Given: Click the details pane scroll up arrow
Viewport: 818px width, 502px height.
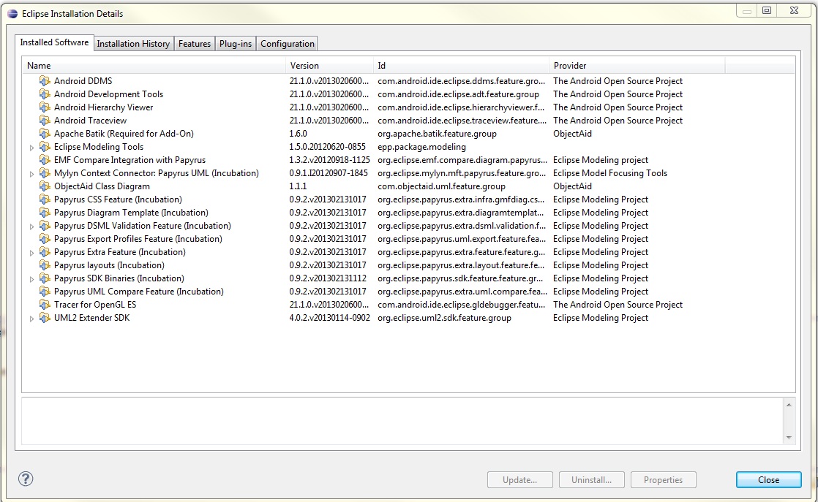Looking at the screenshot, I should [x=789, y=405].
